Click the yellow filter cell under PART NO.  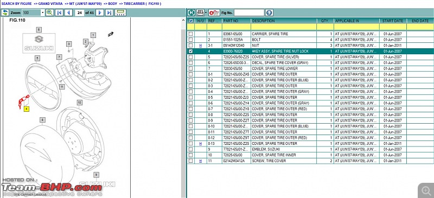click(x=237, y=27)
